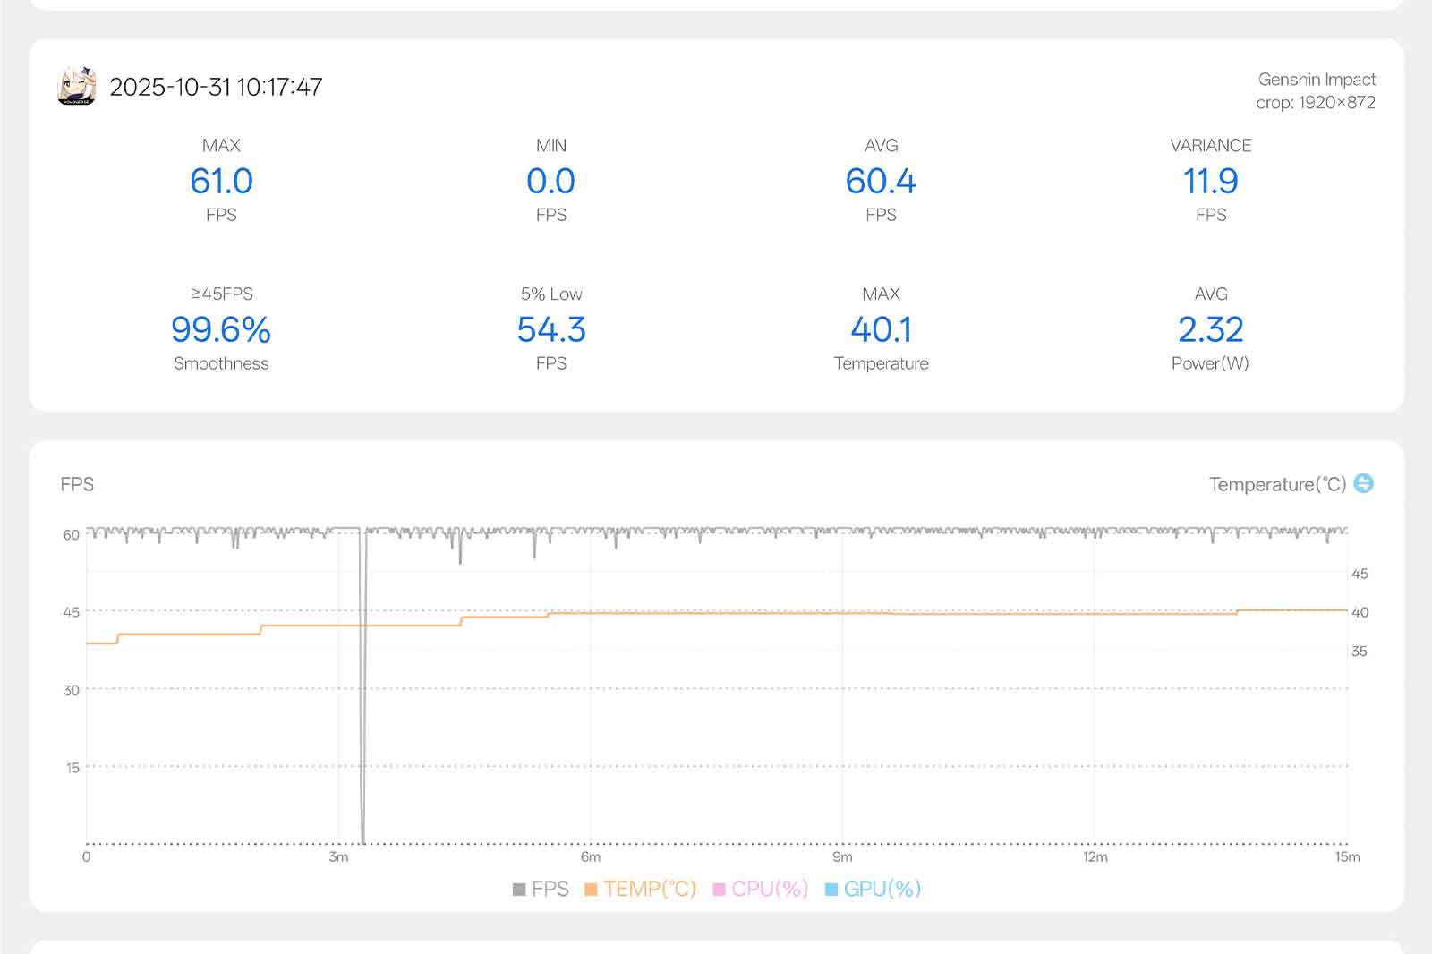1432x954 pixels.
Task: Click the Genshin Impact game avatar icon
Action: pyautogui.click(x=77, y=86)
